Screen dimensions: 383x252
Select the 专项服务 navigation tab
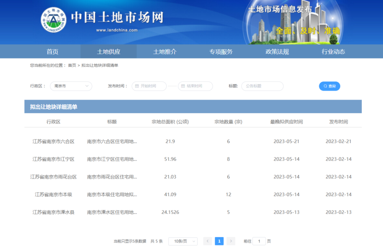coord(221,52)
